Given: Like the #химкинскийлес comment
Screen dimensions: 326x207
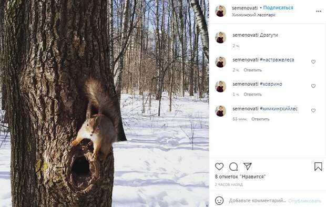Looking at the screenshot, I should coord(313,110).
